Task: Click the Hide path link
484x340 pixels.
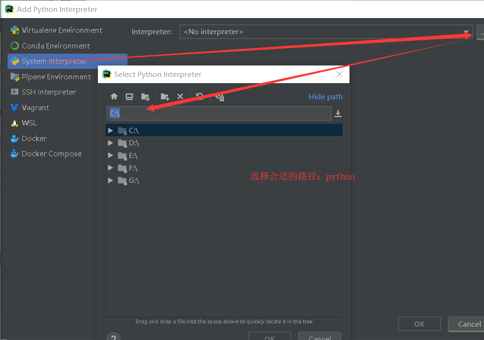Action: tap(325, 97)
